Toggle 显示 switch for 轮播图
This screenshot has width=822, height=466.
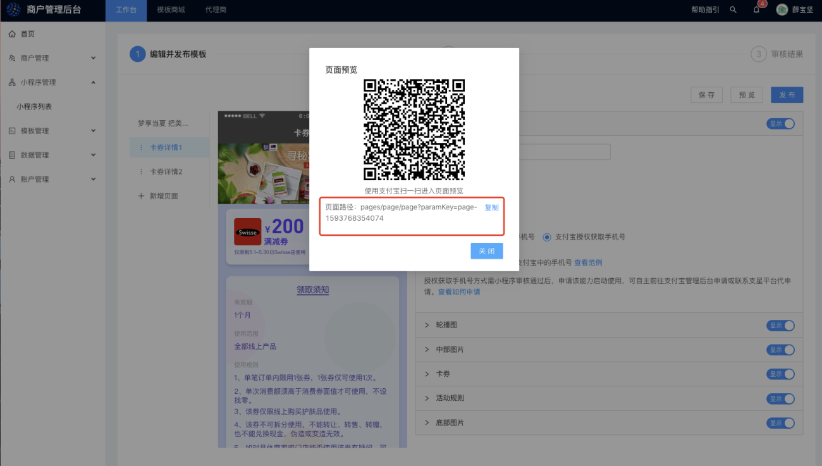tap(781, 326)
